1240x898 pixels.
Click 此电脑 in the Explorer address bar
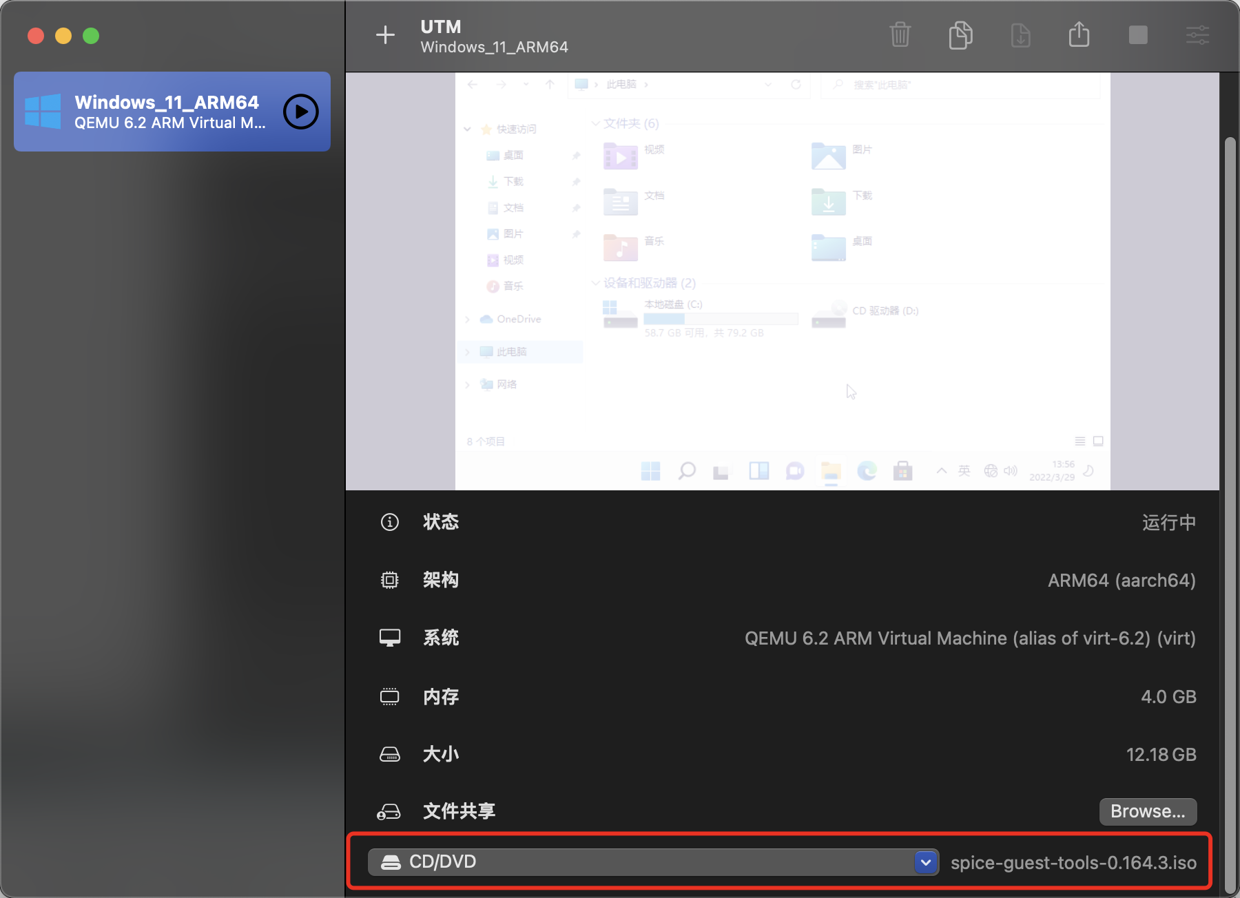tap(623, 84)
